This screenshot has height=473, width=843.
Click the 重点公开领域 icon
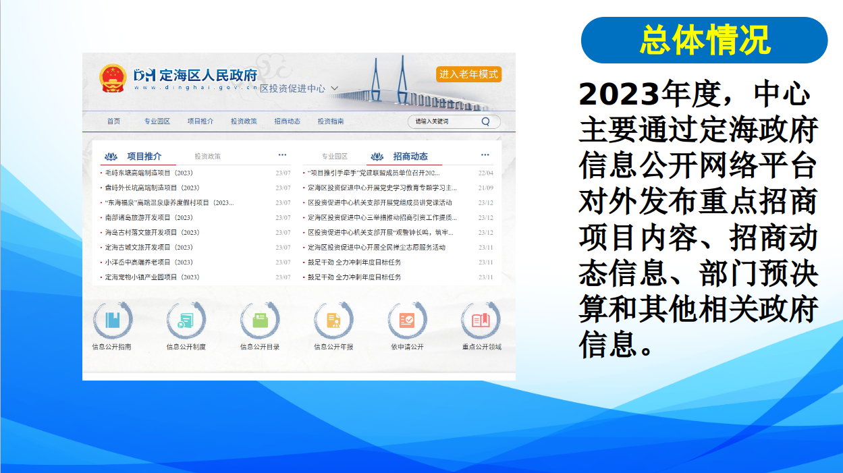481,321
